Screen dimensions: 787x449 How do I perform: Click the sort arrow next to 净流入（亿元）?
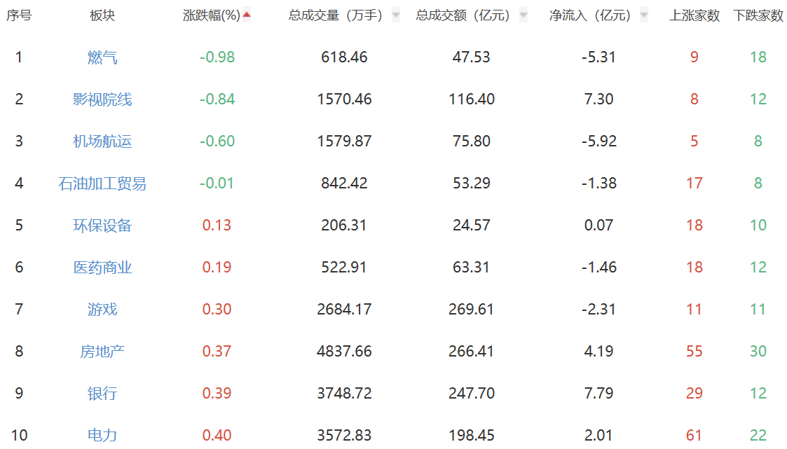[x=644, y=15]
